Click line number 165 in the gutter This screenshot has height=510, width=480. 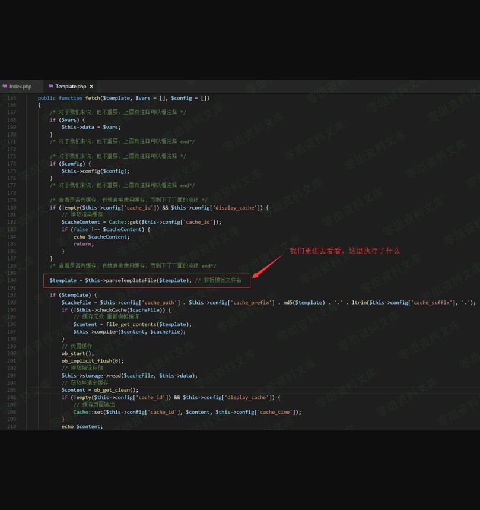click(12, 98)
